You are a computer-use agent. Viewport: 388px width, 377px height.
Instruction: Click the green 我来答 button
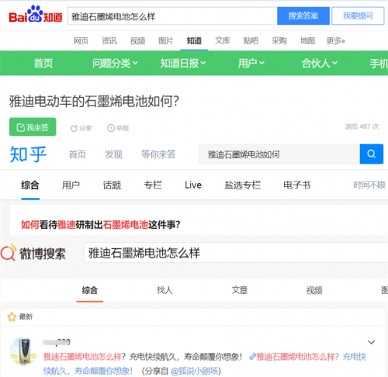(x=33, y=127)
